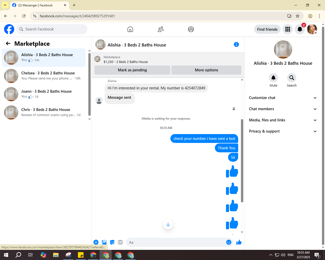325x260 pixels.
Task: Open File Explorer from the taskbar
Action: (56, 255)
